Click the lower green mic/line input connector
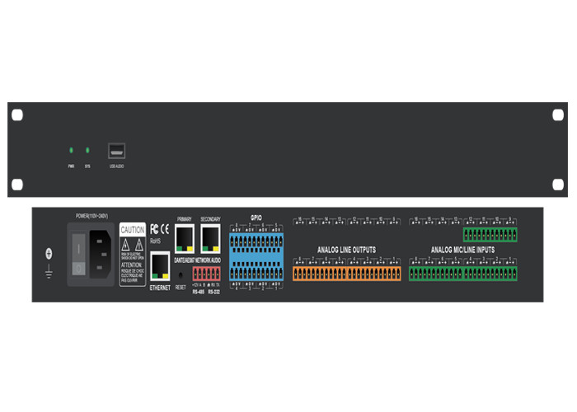 (462, 274)
